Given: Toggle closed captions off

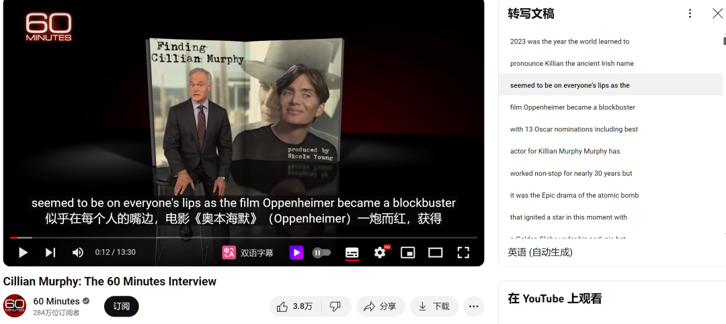Looking at the screenshot, I should (352, 252).
